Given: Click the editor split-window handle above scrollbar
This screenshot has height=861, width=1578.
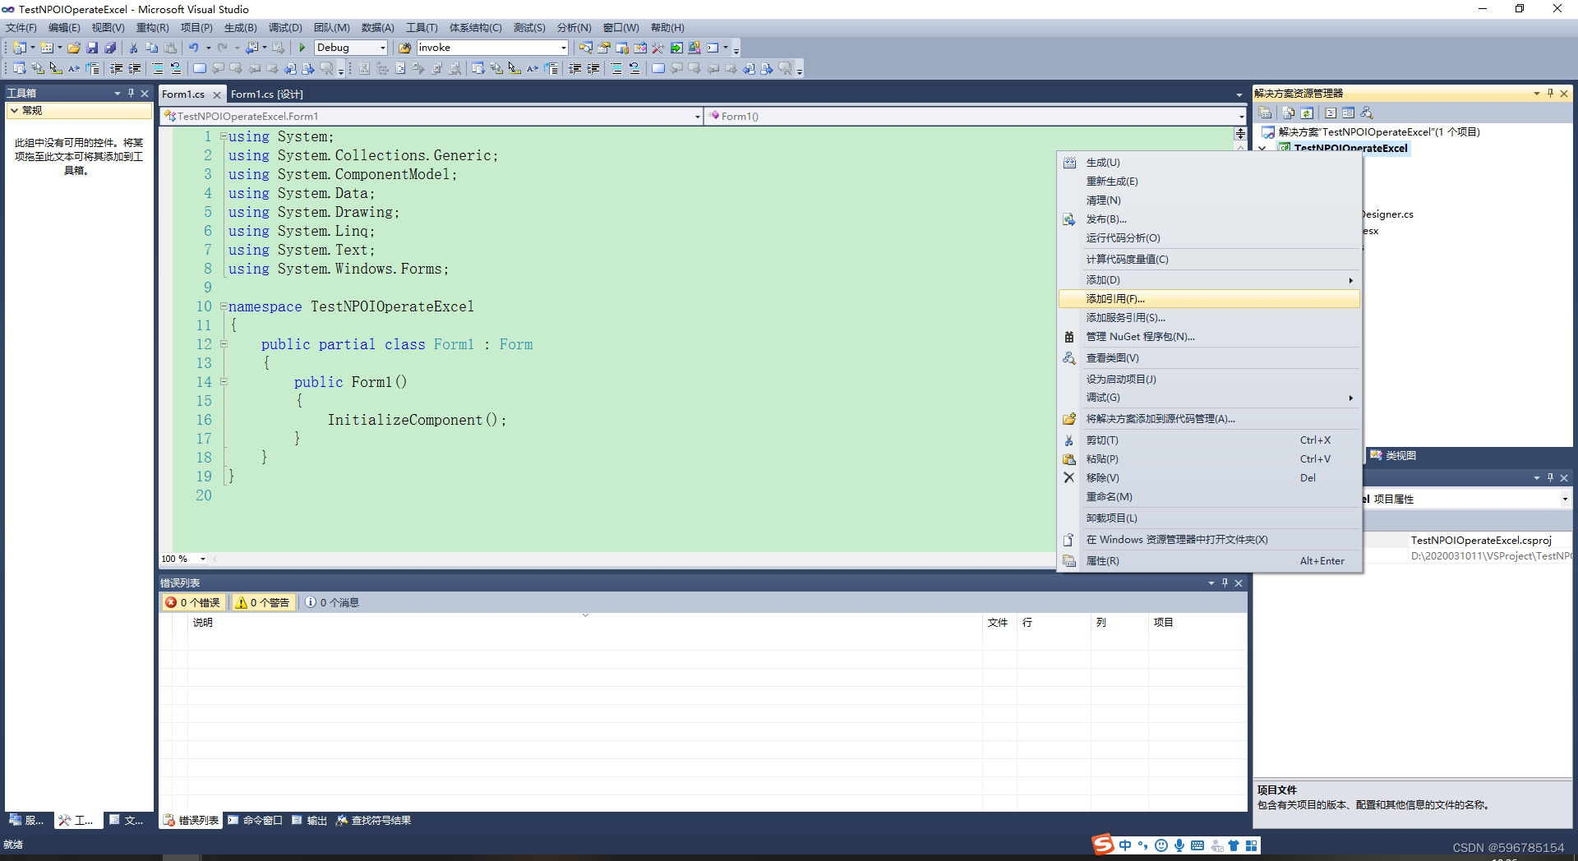Looking at the screenshot, I should coord(1240,132).
